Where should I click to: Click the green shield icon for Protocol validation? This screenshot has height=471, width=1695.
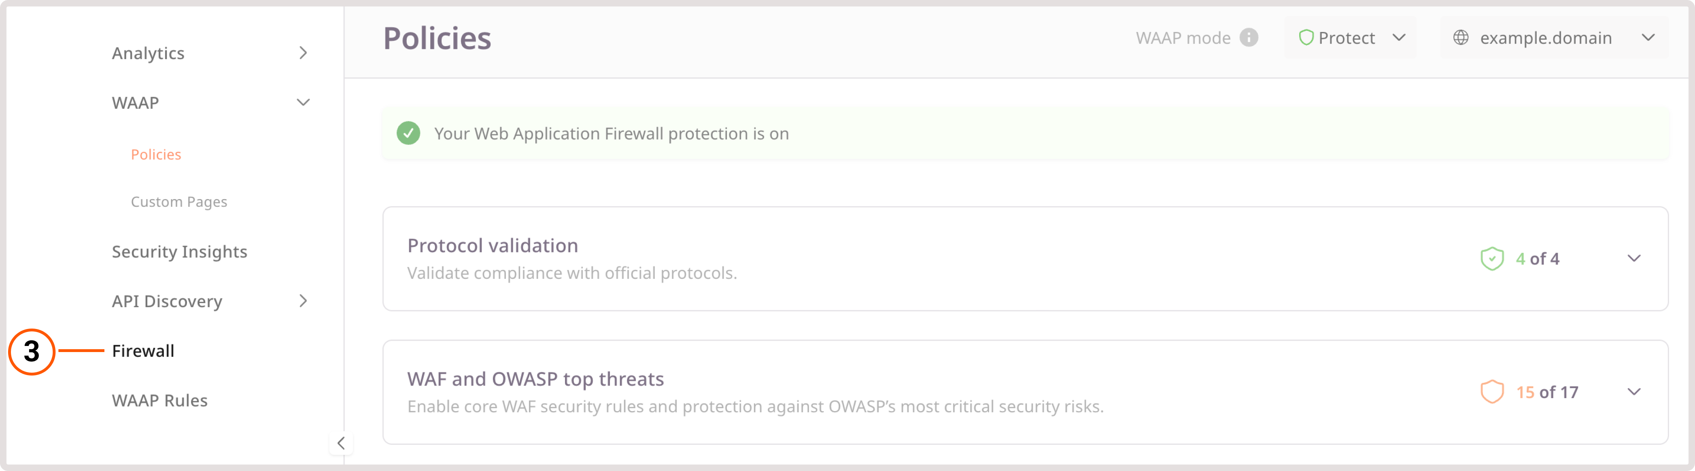coord(1491,259)
